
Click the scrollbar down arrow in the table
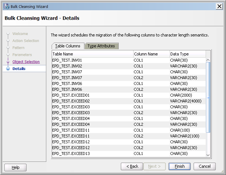click(208, 155)
